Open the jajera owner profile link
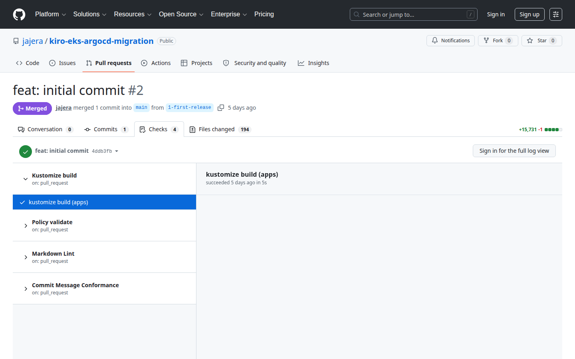This screenshot has height=359, width=575. click(33, 41)
